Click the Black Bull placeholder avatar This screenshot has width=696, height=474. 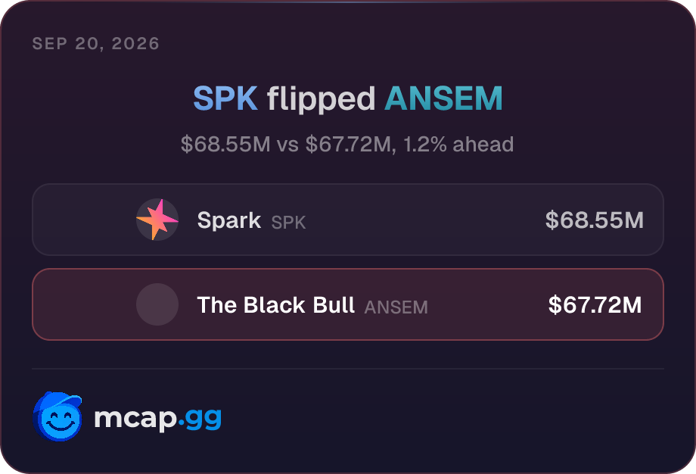[157, 304]
